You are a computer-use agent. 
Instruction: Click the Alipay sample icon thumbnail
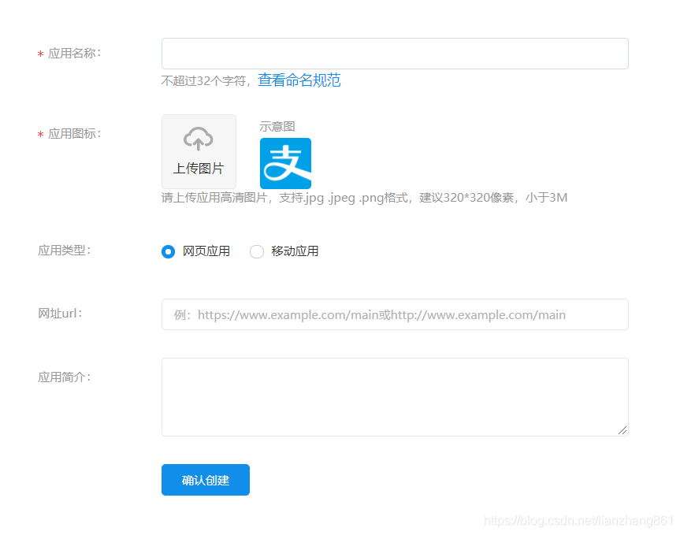[x=285, y=163]
